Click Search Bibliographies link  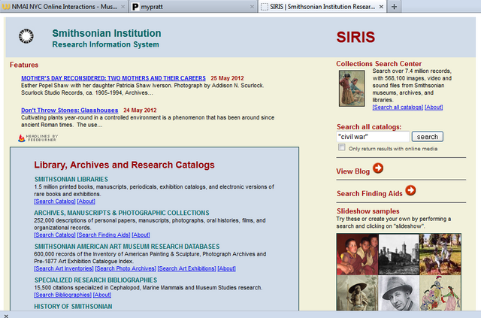point(62,295)
